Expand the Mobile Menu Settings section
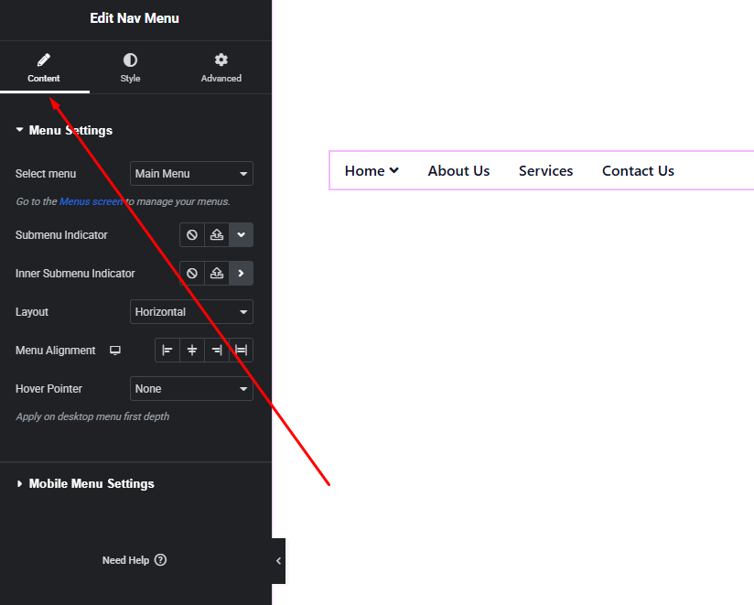The width and height of the screenshot is (754, 605). [x=91, y=484]
